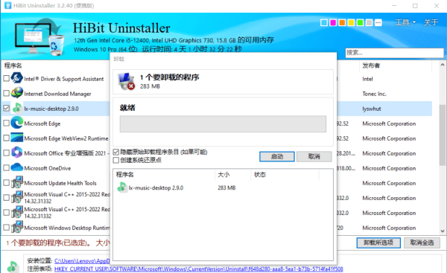Viewport: 447px width, 273px height.
Task: Select the orange theme swatch
Action: [x=342, y=23]
